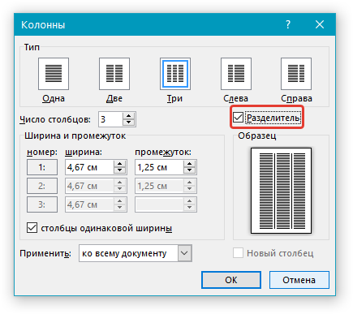Select the Справа right-column preset icon
The height and width of the screenshot is (314, 353).
[x=296, y=74]
